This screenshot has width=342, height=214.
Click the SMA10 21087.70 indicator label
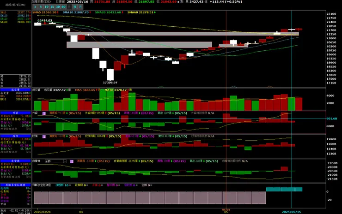[77, 12]
